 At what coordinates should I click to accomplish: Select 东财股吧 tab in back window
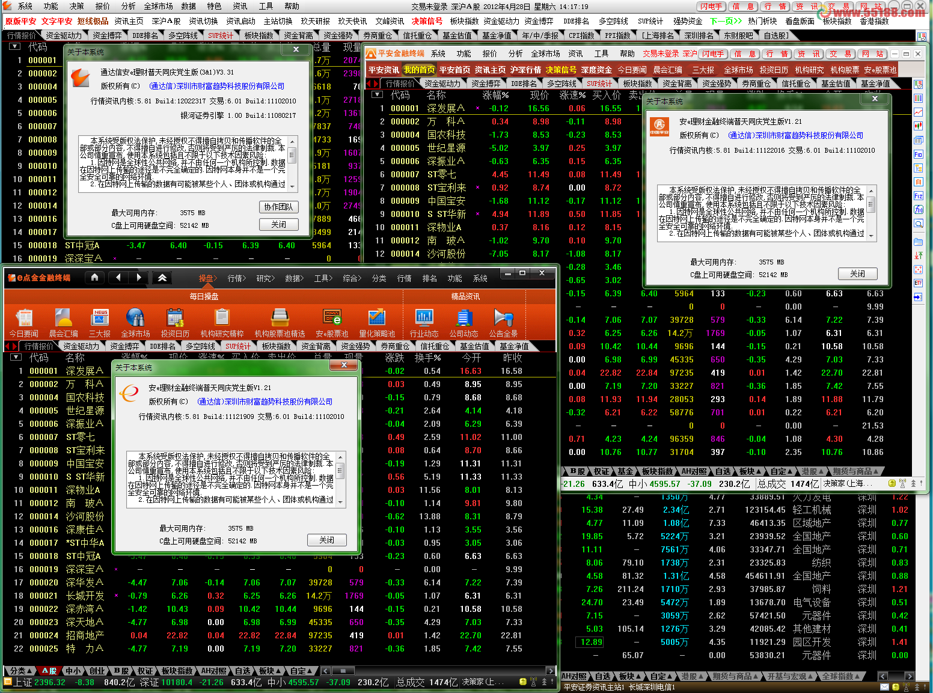(738, 35)
